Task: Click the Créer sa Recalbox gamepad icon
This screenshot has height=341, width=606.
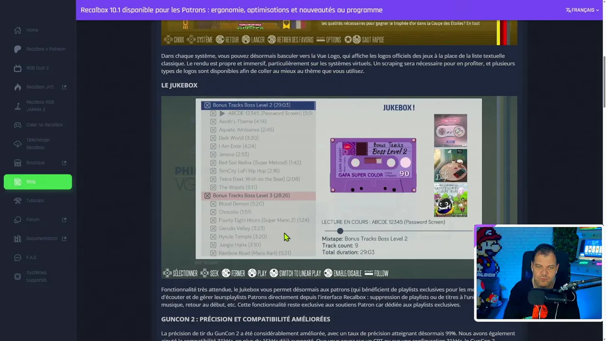Action: click(18, 125)
